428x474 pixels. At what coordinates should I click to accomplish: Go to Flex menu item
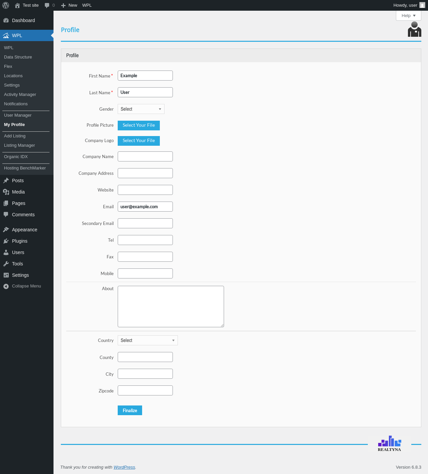(x=8, y=67)
